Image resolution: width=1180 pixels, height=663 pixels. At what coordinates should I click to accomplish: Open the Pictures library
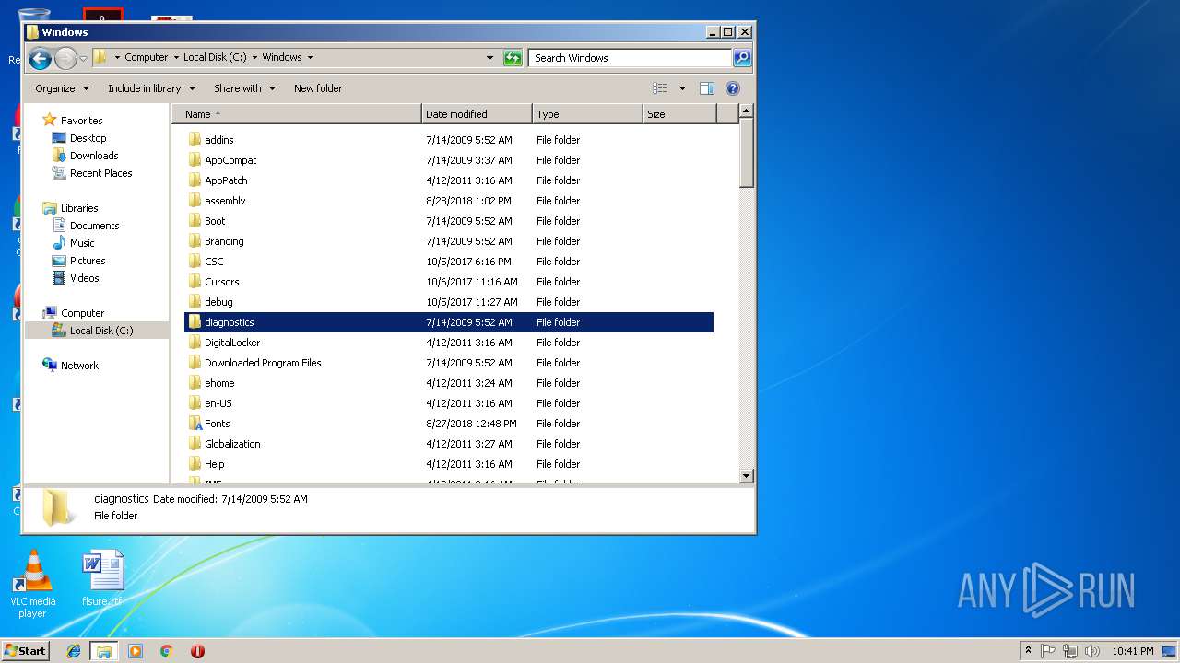pyautogui.click(x=88, y=261)
